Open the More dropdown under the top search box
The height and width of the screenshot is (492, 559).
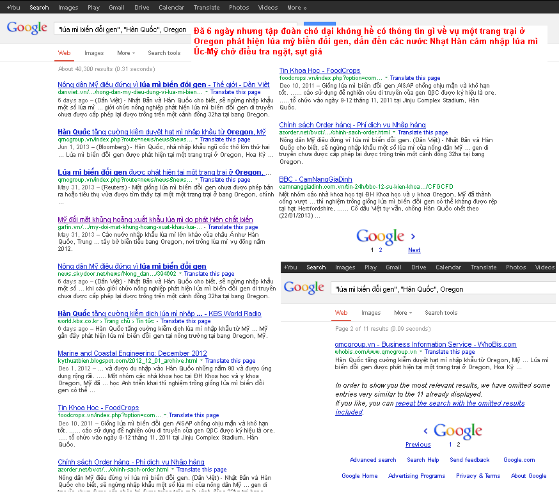click(x=126, y=53)
